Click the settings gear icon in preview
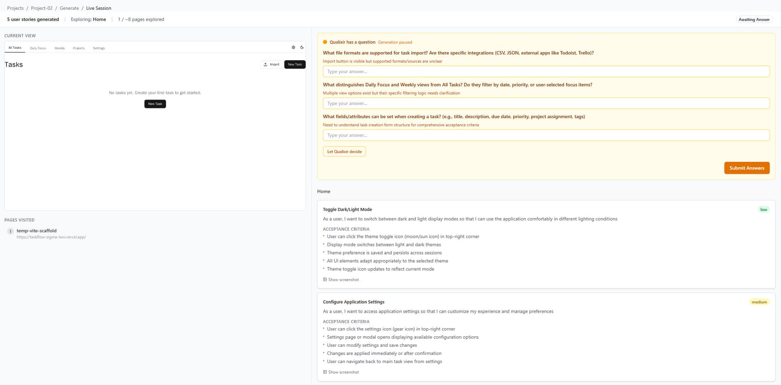Screen dimensions: 781x385 293,48
